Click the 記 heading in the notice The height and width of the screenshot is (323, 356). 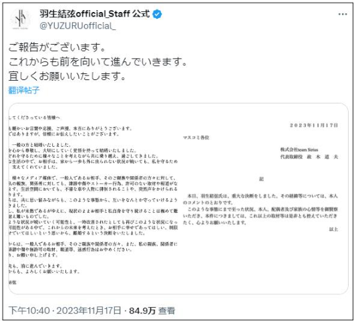coord(261,179)
